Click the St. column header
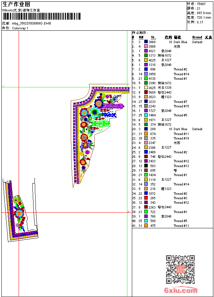 pos(153,37)
